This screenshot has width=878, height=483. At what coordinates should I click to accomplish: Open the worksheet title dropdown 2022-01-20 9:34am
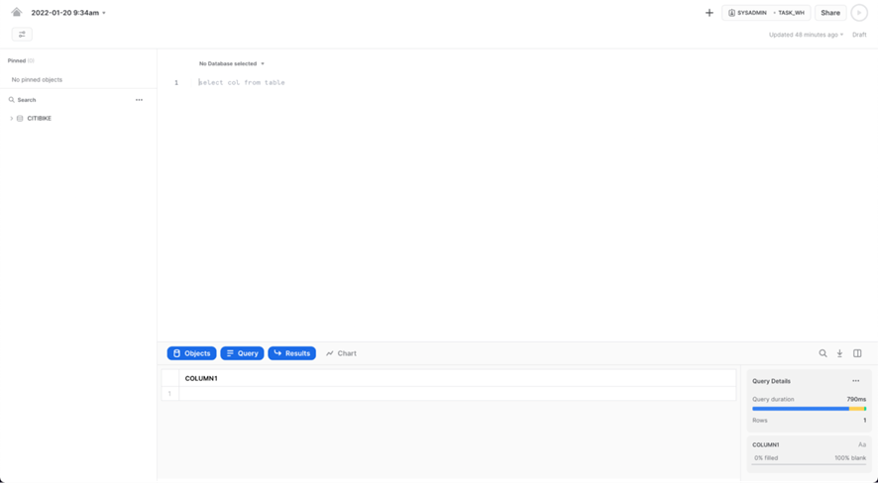(x=68, y=13)
